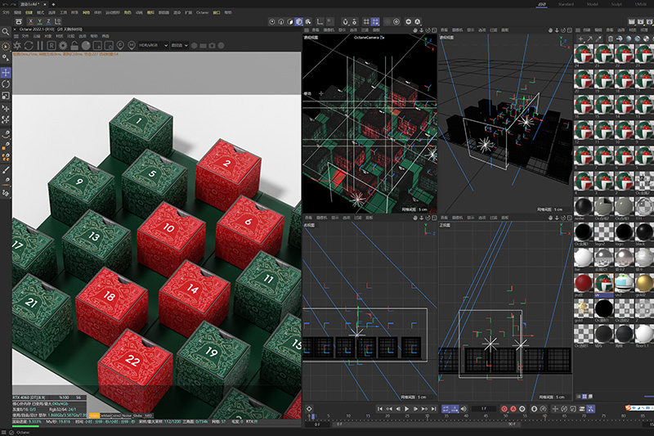
Task: Click the current frame field showing 1 F
Action: pos(484,409)
